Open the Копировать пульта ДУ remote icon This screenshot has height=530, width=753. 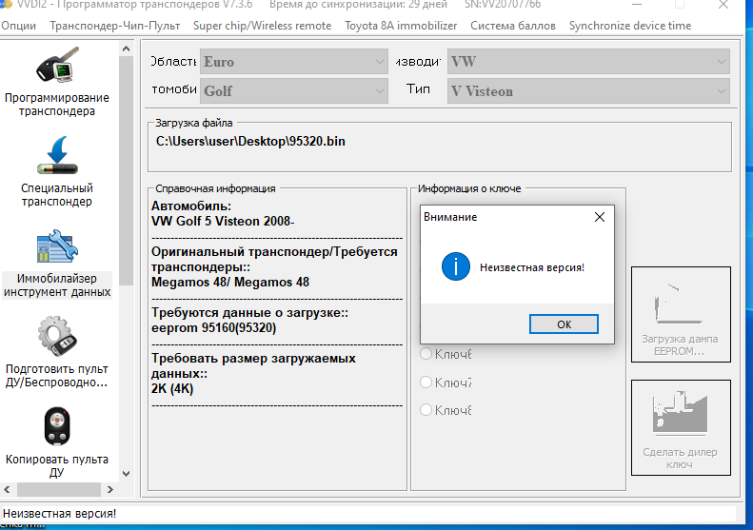coord(57,426)
